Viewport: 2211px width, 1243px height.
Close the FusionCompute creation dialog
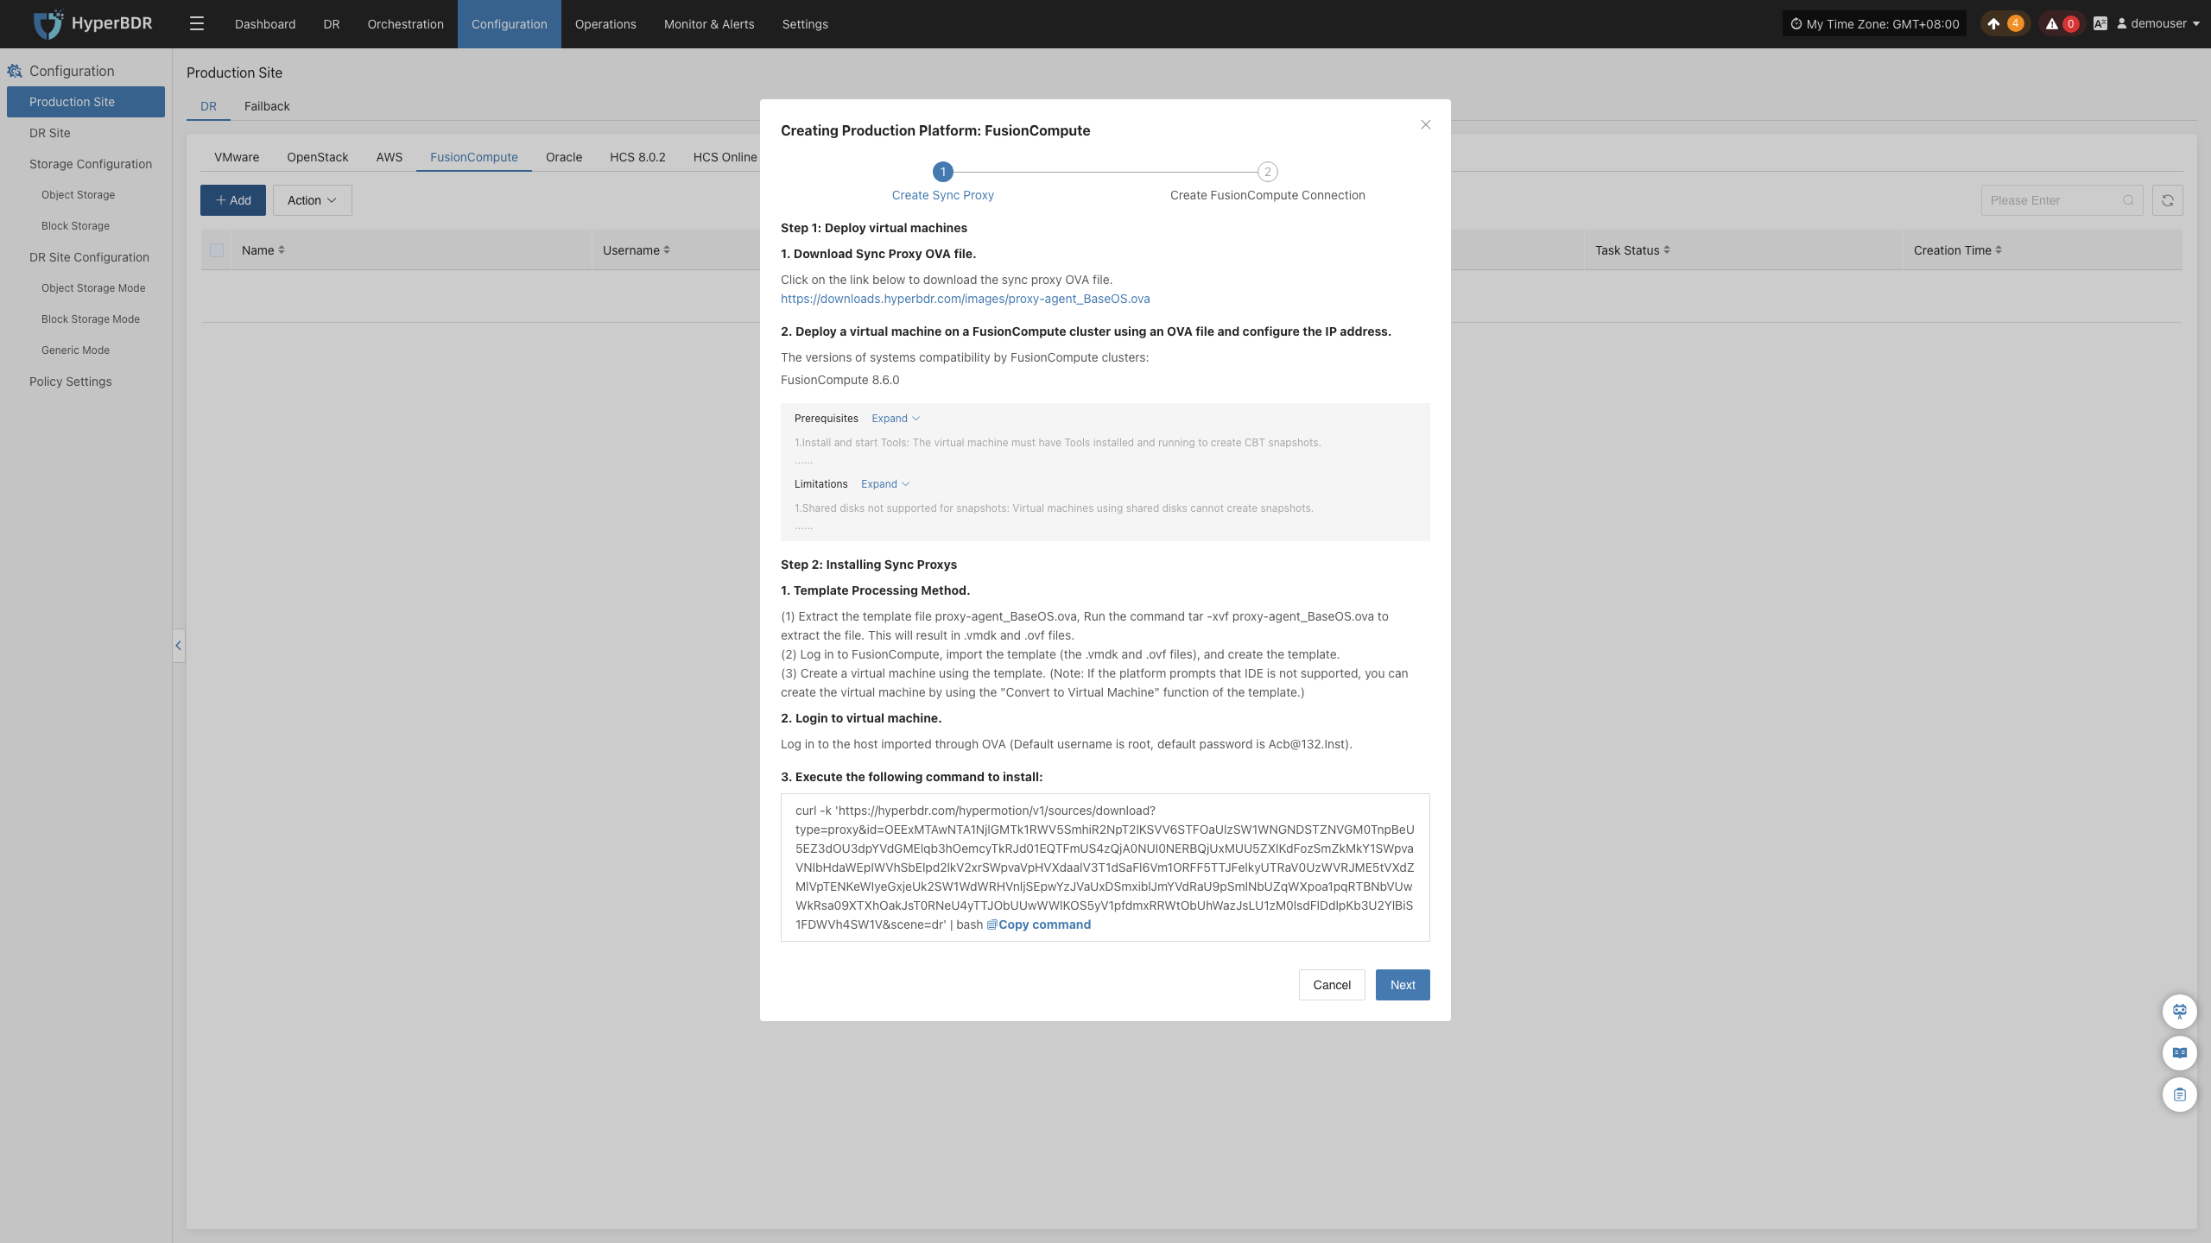[1426, 125]
